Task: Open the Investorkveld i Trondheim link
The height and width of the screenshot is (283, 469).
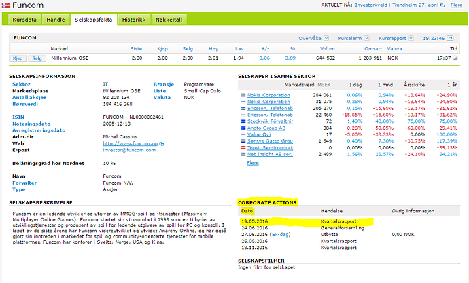Action: (396, 5)
